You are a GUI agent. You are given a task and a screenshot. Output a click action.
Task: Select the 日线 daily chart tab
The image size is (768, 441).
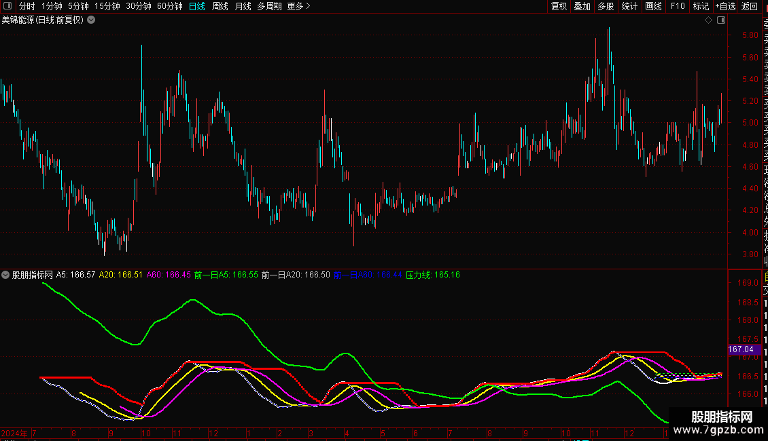(197, 6)
